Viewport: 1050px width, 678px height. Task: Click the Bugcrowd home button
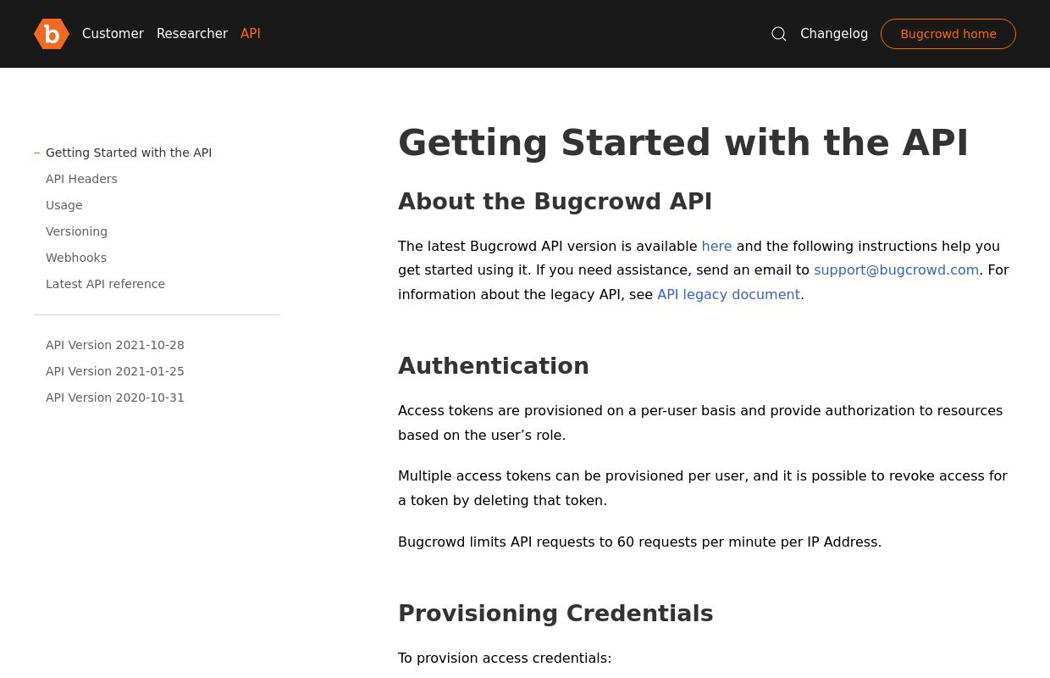point(948,34)
